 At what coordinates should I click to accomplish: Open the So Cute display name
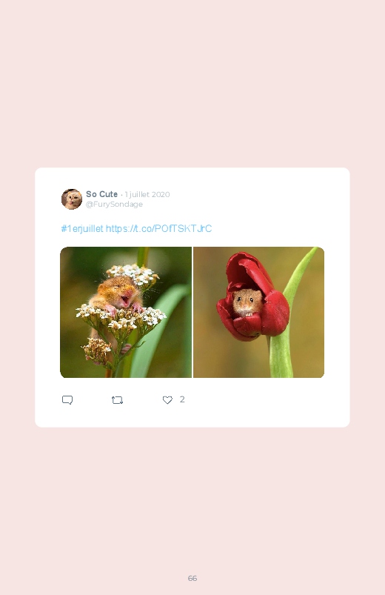pyautogui.click(x=101, y=194)
